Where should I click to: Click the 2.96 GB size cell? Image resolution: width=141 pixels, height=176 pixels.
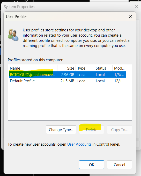pos(68,75)
